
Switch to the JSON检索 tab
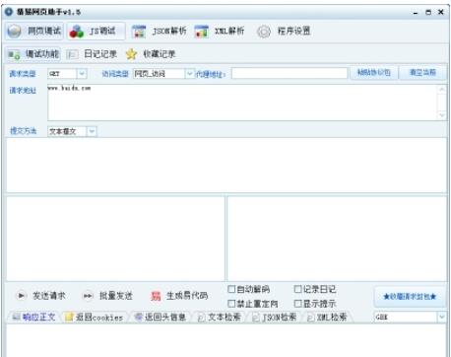(x=275, y=318)
